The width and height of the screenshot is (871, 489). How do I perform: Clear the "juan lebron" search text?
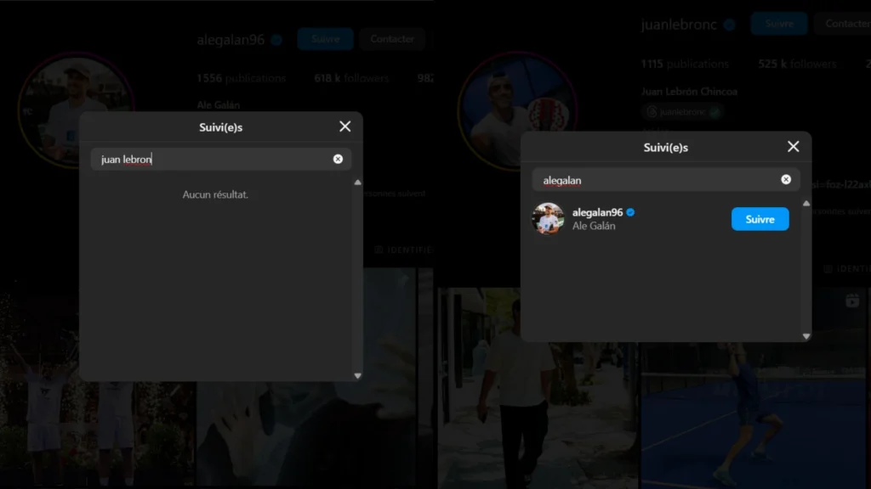coord(338,159)
